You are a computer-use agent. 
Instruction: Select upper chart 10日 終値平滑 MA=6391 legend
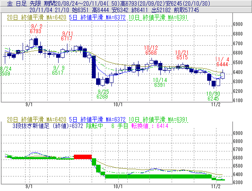[x=158, y=17]
